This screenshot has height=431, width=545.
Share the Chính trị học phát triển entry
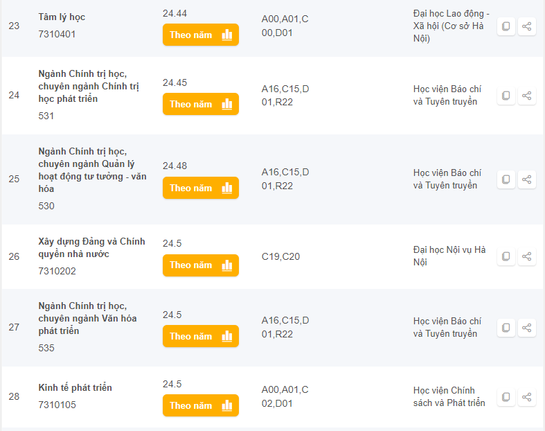[527, 96]
